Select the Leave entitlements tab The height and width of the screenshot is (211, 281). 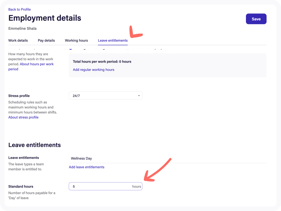(x=113, y=41)
